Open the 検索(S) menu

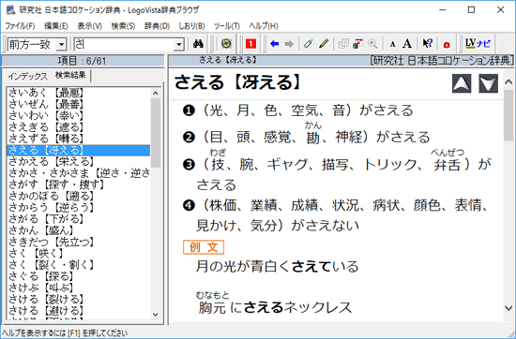tap(123, 26)
